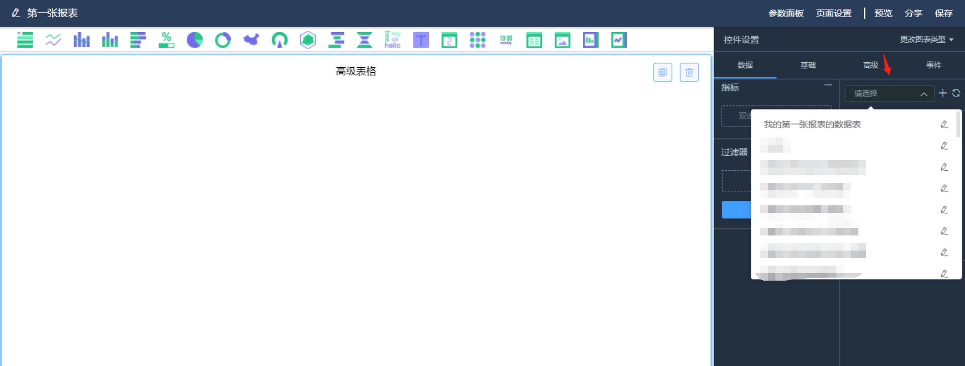This screenshot has height=366, width=965.
Task: Add a pie chart widget
Action: pos(195,40)
